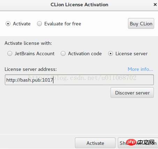This screenshot has height=149, width=158.
Task: Click the 'License server address:' label
Action: (31, 69)
